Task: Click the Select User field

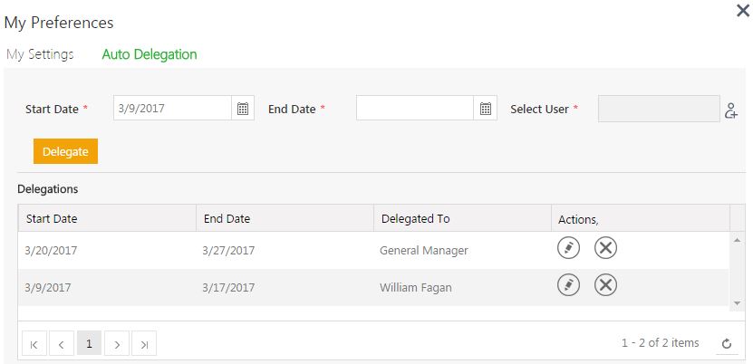Action: click(x=659, y=109)
